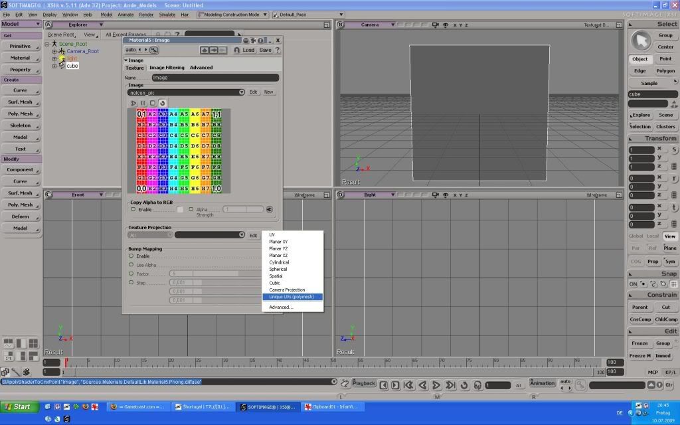Switch to the Advanced tab
This screenshot has height=425, width=680.
click(201, 68)
